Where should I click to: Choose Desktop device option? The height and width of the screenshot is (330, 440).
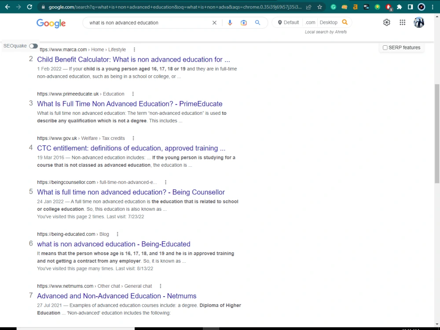pos(329,22)
